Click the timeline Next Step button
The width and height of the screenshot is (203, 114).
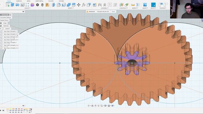(x=3, y=111)
